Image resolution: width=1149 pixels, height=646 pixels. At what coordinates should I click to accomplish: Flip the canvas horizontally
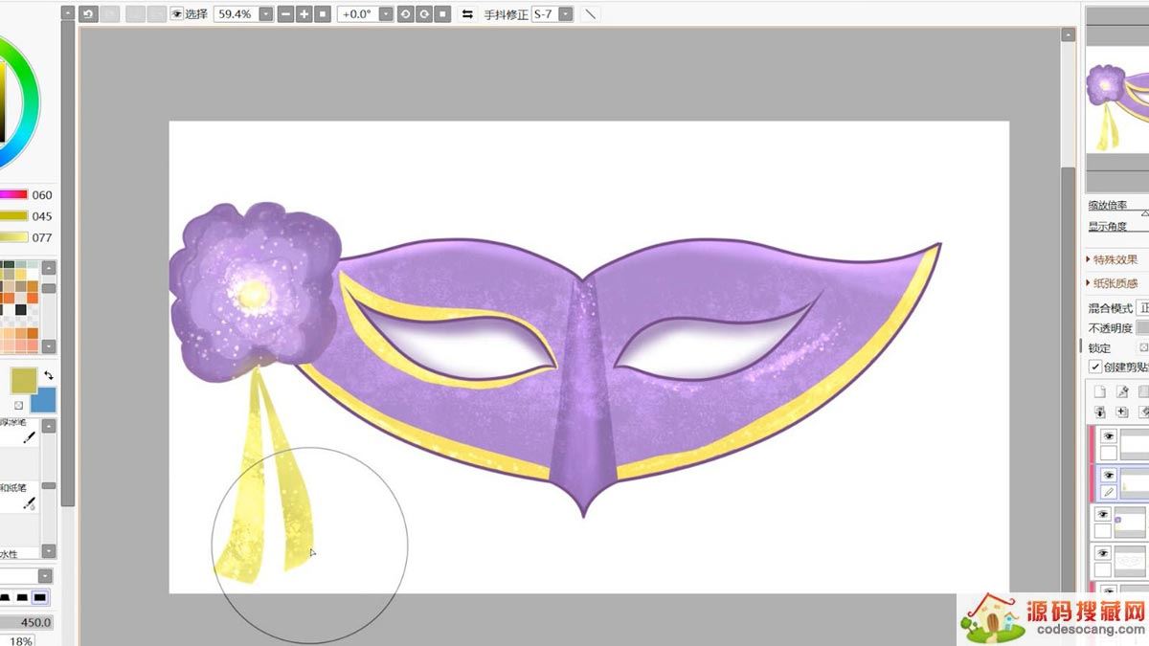tap(467, 14)
